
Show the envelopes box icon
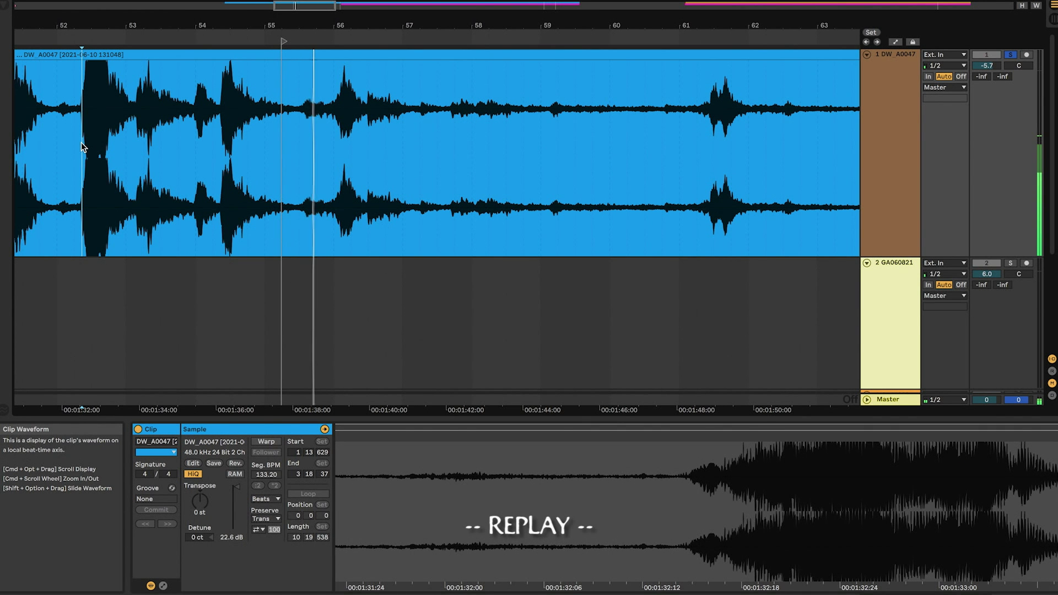163,586
